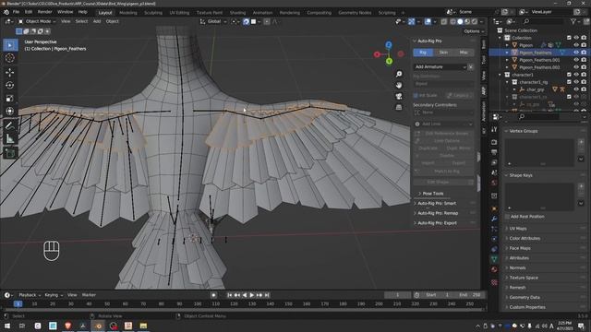Switch perspective/orthographic grid icon
This screenshot has width=591, height=332.
(x=399, y=108)
